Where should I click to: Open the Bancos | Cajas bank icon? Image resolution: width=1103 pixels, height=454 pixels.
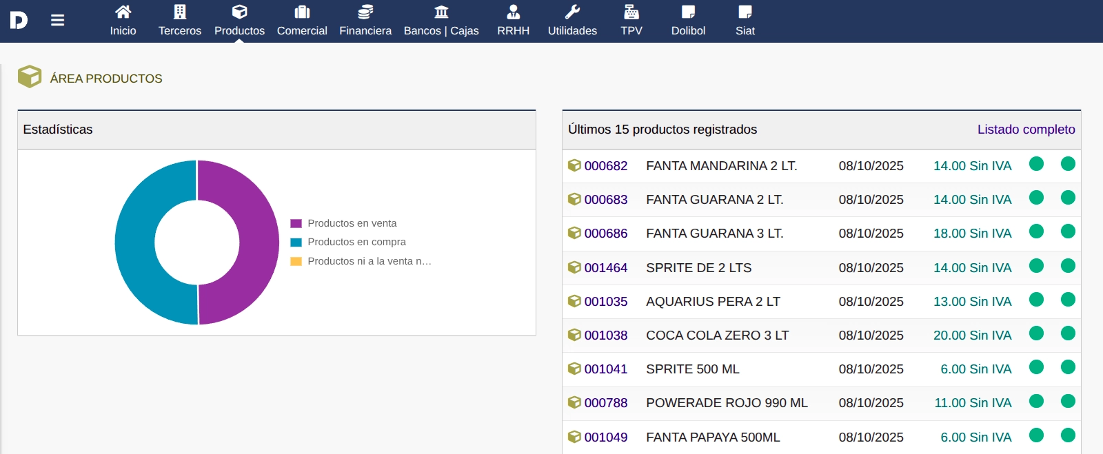[x=441, y=12]
